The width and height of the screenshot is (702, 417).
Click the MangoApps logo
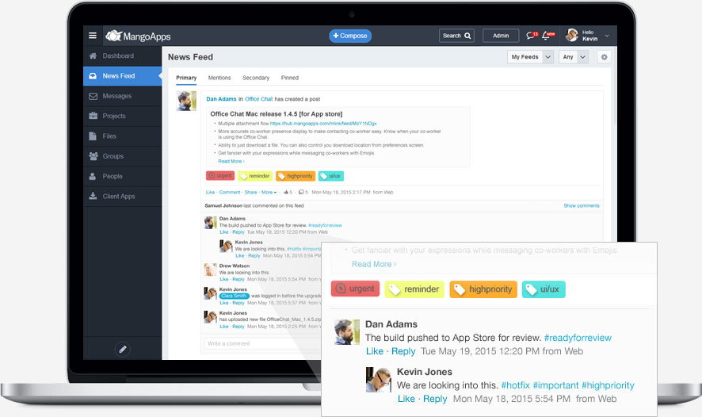pos(138,36)
